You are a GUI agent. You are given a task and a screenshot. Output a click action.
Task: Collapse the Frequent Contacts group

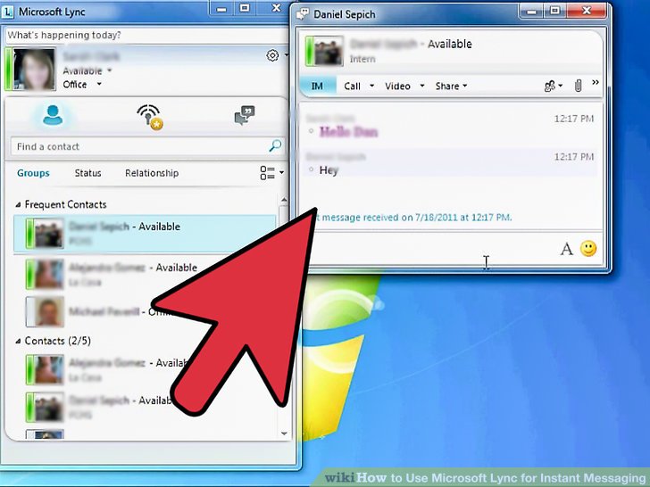(18, 204)
